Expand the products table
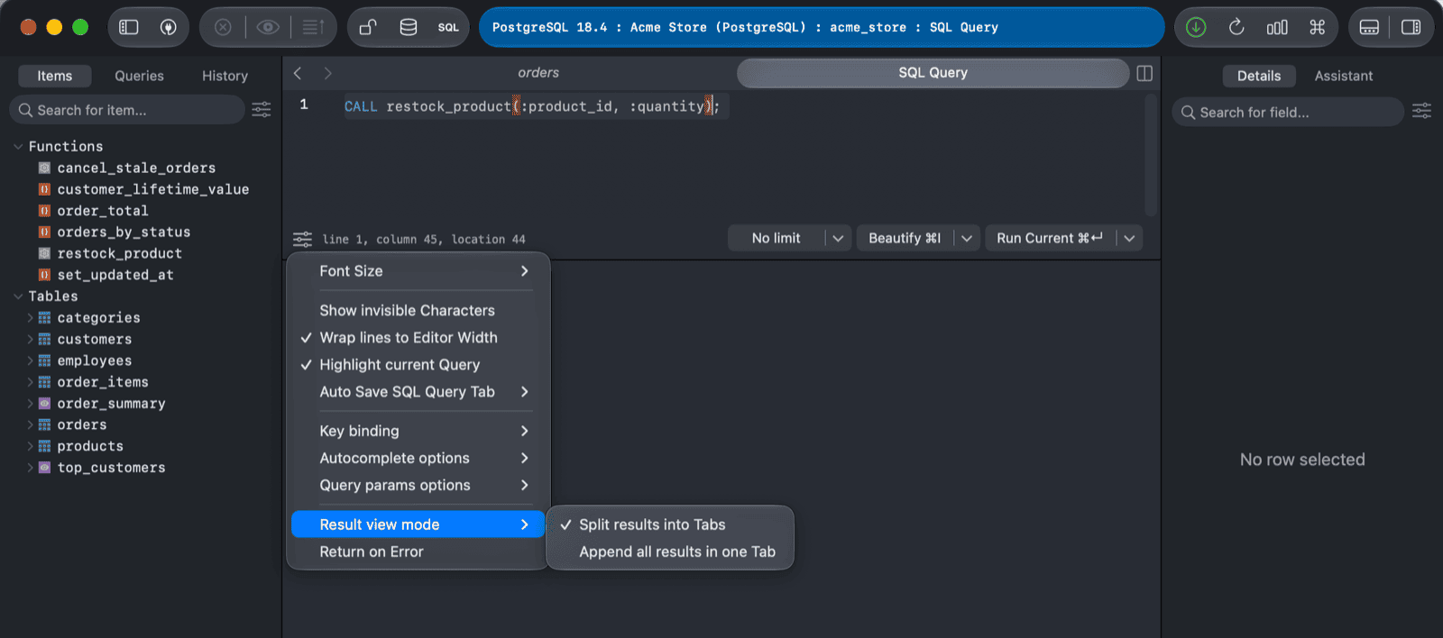This screenshot has width=1443, height=638. (x=30, y=446)
